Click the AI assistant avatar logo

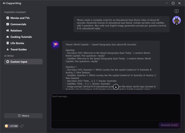coord(55,45)
